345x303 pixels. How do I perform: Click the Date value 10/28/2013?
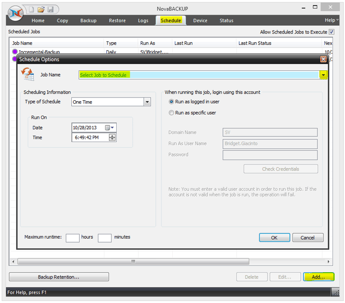[x=85, y=127]
